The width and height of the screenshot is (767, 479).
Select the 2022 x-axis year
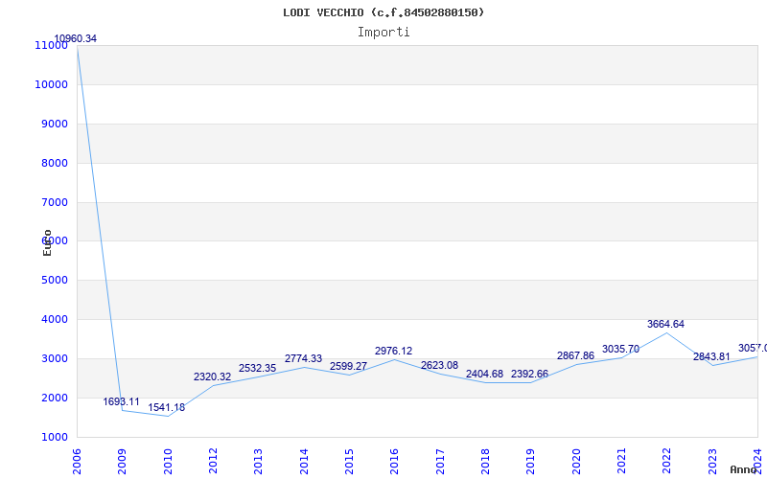coord(666,462)
